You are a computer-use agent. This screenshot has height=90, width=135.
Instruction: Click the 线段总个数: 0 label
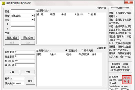[x=44, y=10]
